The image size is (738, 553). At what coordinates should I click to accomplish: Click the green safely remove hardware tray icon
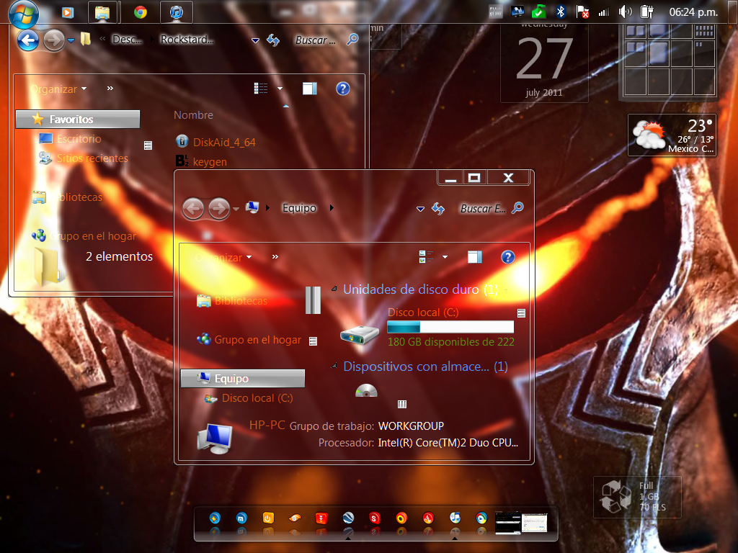[539, 12]
